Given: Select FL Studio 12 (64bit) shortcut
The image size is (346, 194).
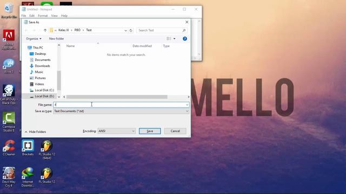Looking at the screenshot, I should point(47,150).
